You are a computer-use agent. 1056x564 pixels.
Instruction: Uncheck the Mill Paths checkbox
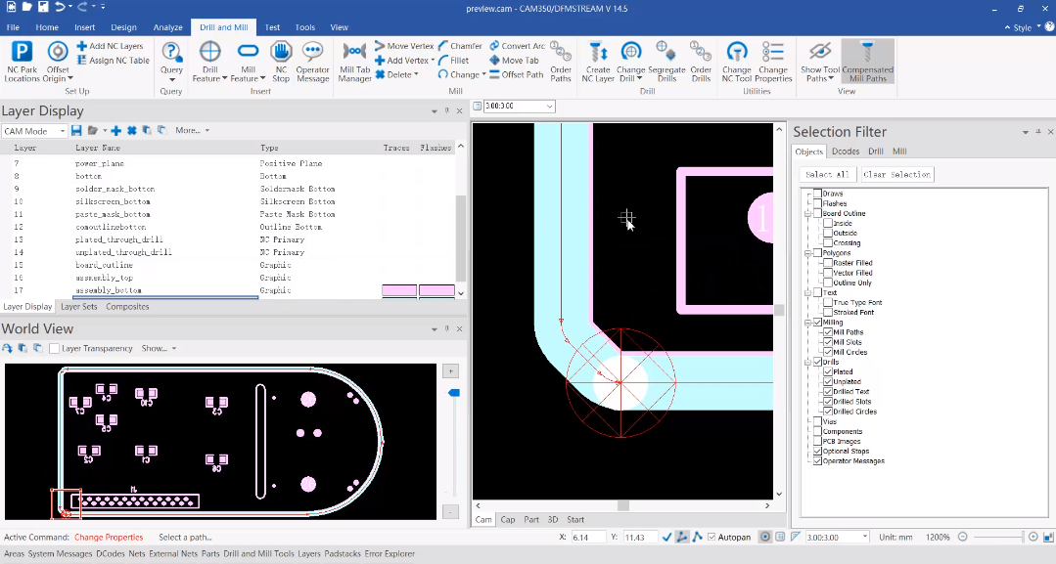coord(828,331)
